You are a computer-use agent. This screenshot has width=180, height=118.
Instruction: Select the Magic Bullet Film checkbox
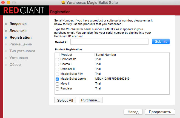(x=57, y=74)
